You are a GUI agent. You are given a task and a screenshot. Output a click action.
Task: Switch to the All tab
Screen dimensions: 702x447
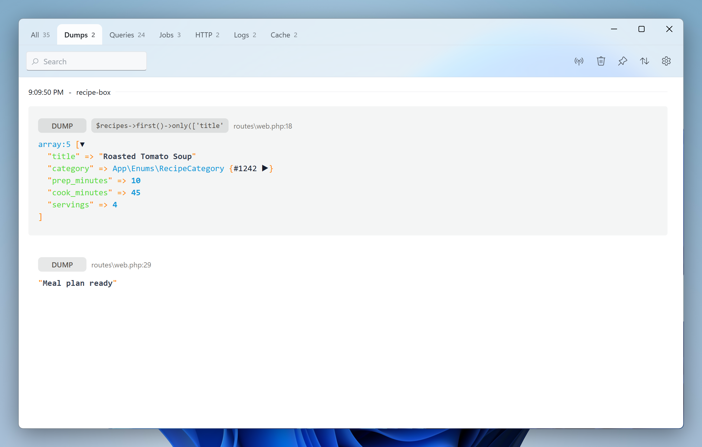tap(40, 35)
